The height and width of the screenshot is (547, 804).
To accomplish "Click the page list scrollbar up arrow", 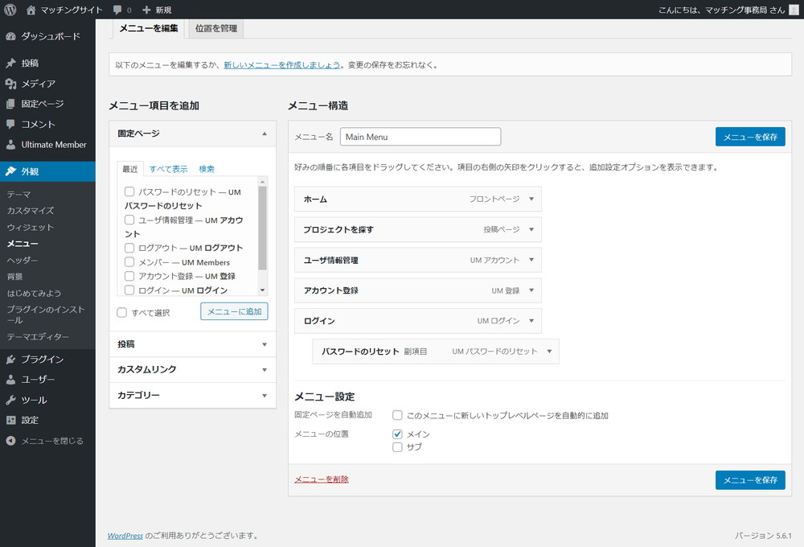I will [x=263, y=182].
